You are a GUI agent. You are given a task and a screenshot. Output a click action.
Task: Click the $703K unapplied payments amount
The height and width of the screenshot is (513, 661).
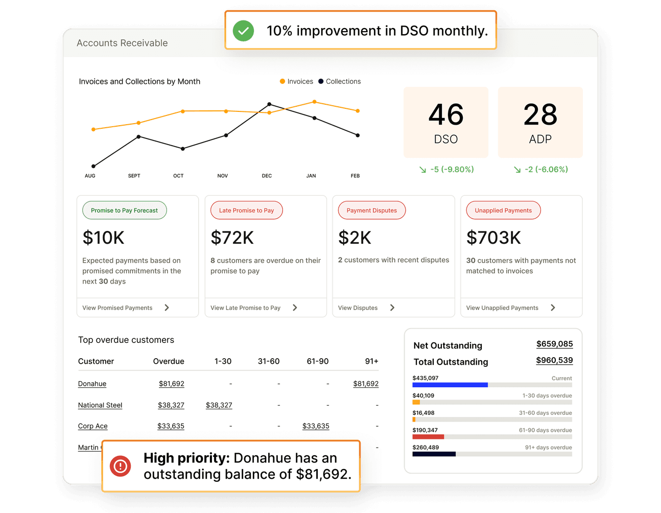493,238
